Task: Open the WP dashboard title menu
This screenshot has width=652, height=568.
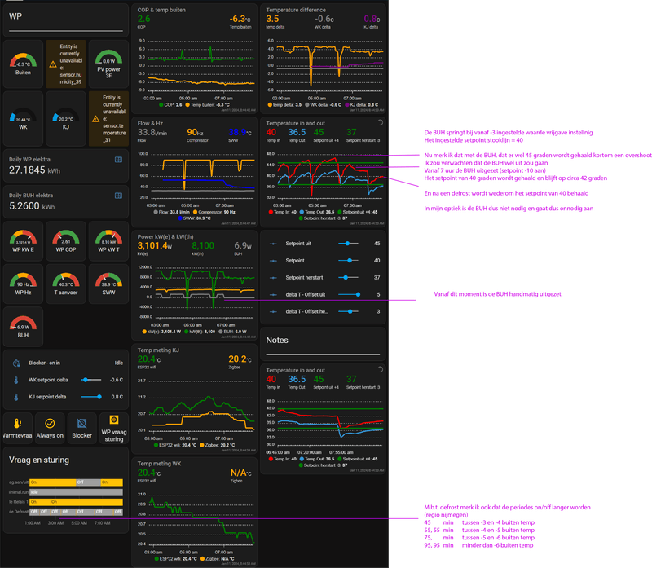Action: coord(16,14)
